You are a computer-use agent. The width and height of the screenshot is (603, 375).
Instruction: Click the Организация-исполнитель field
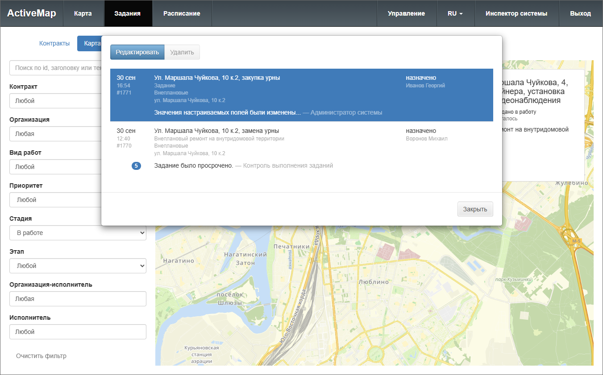click(78, 299)
